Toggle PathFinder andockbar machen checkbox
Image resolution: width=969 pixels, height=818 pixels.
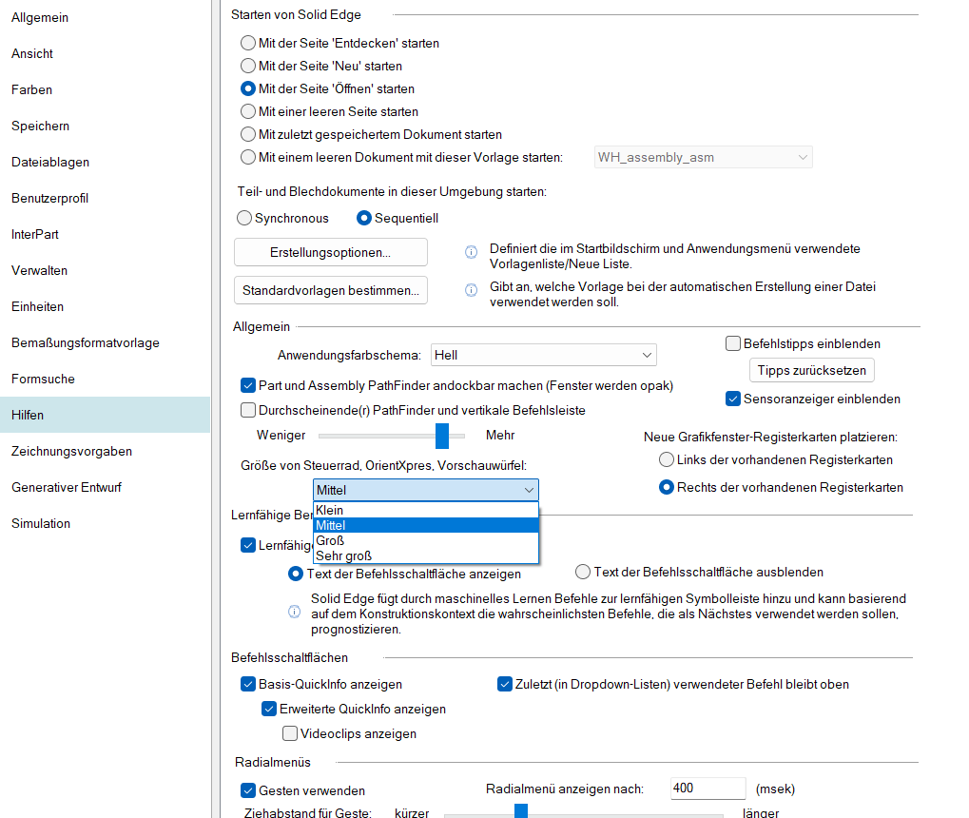click(x=248, y=385)
